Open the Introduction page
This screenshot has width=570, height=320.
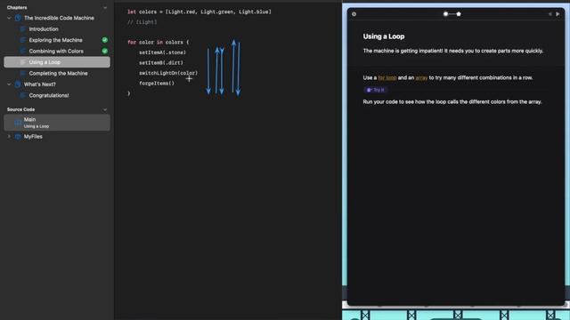44,29
